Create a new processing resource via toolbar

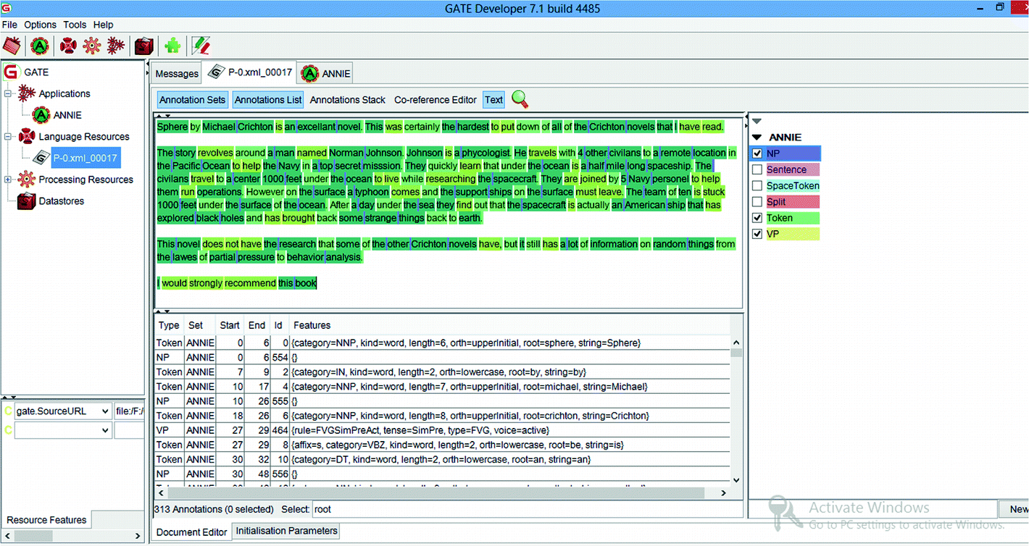(x=91, y=46)
